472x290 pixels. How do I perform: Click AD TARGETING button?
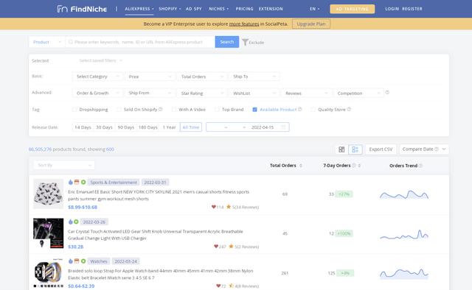353,9
